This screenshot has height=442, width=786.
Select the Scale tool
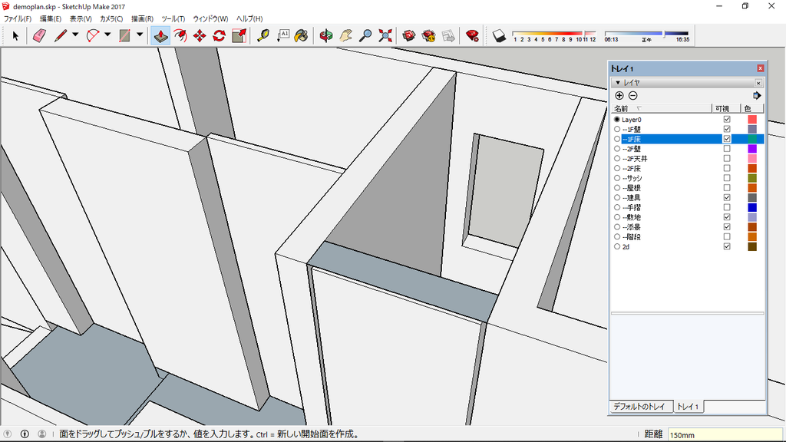coord(239,35)
